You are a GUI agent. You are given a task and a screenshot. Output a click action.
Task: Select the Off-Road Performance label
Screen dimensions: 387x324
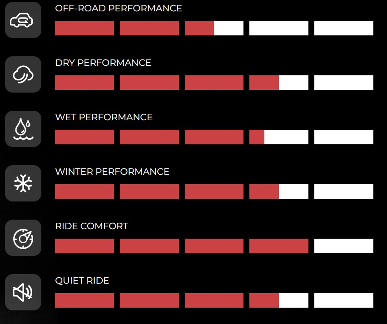[x=119, y=8]
